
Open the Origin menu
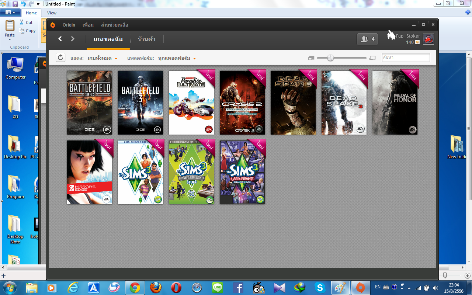[x=69, y=25]
